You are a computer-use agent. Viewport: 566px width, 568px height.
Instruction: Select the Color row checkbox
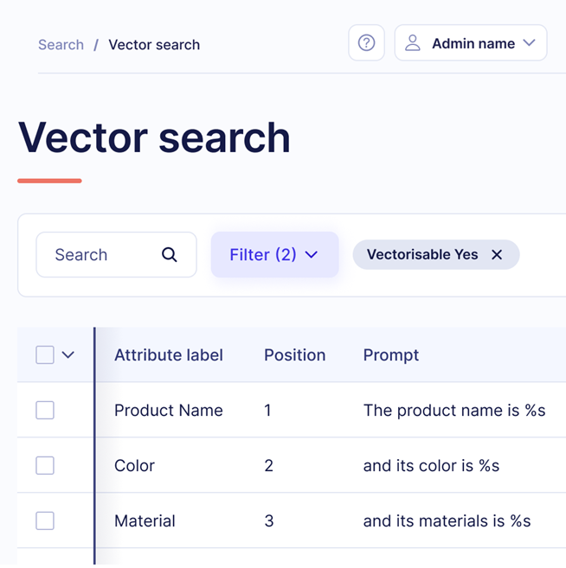45,466
